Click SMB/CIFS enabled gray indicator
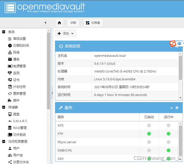184x164 pixels. click(x=149, y=150)
